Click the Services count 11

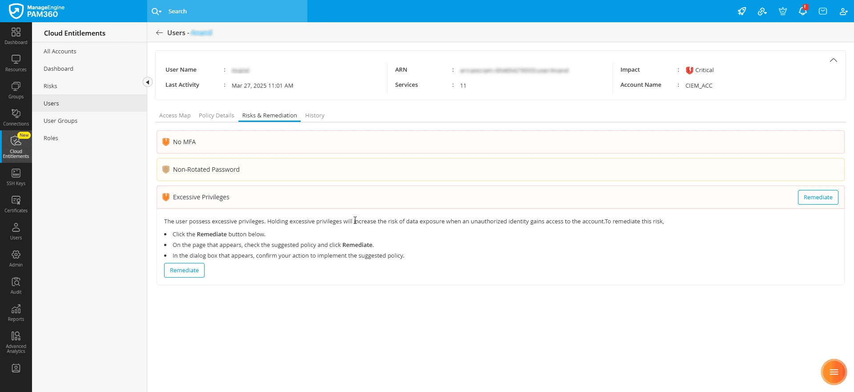(463, 85)
